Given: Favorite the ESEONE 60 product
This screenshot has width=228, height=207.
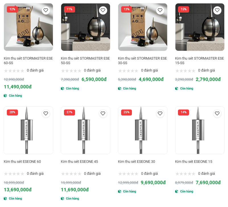Looking at the screenshot, I should coord(46,113).
